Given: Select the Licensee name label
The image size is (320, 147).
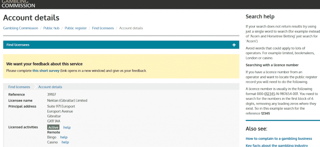Looking at the screenshot, I should 20,100.
